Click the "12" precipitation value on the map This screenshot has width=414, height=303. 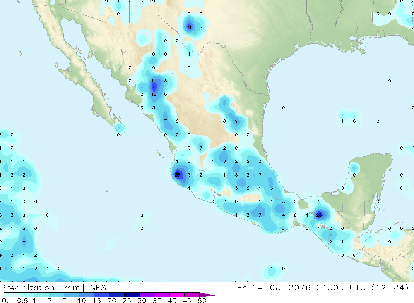(154, 94)
